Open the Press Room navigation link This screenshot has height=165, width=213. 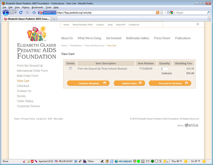coord(162,38)
